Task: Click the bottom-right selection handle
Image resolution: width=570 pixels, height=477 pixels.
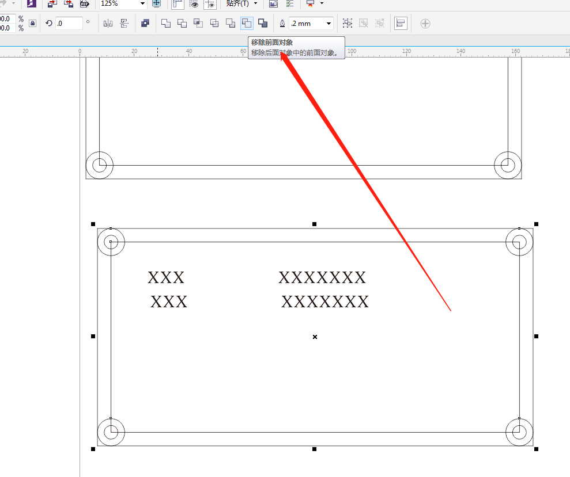Action: tap(536, 449)
